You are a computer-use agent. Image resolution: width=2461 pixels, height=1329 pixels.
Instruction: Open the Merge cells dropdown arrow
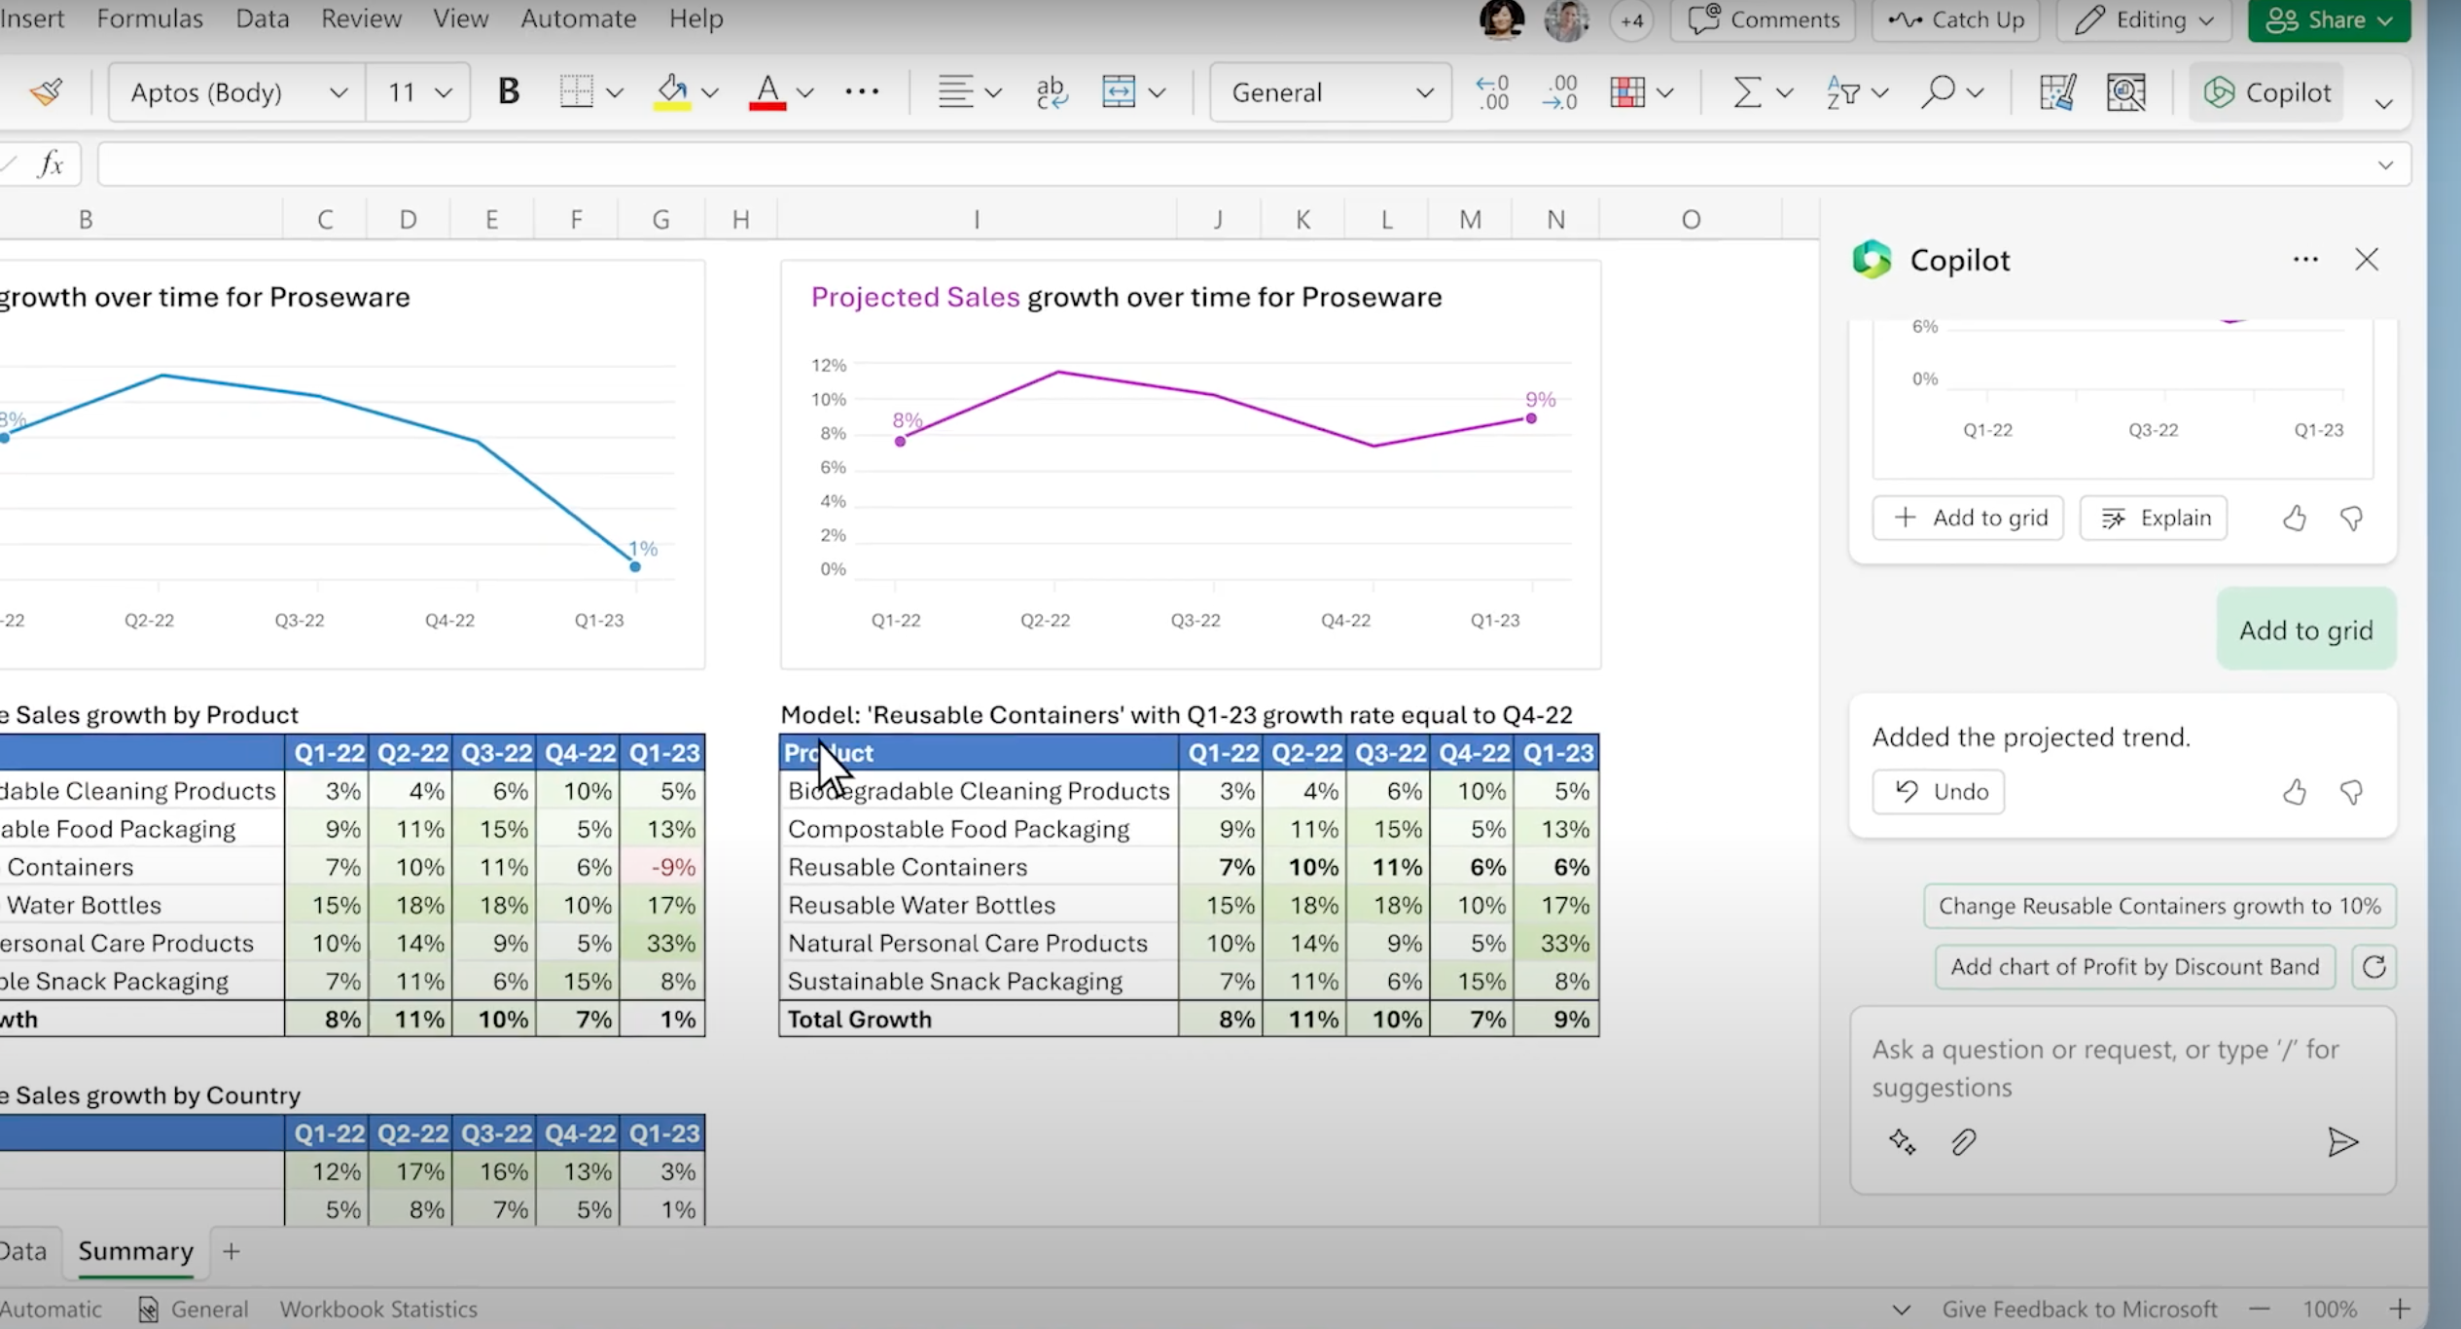(1157, 93)
